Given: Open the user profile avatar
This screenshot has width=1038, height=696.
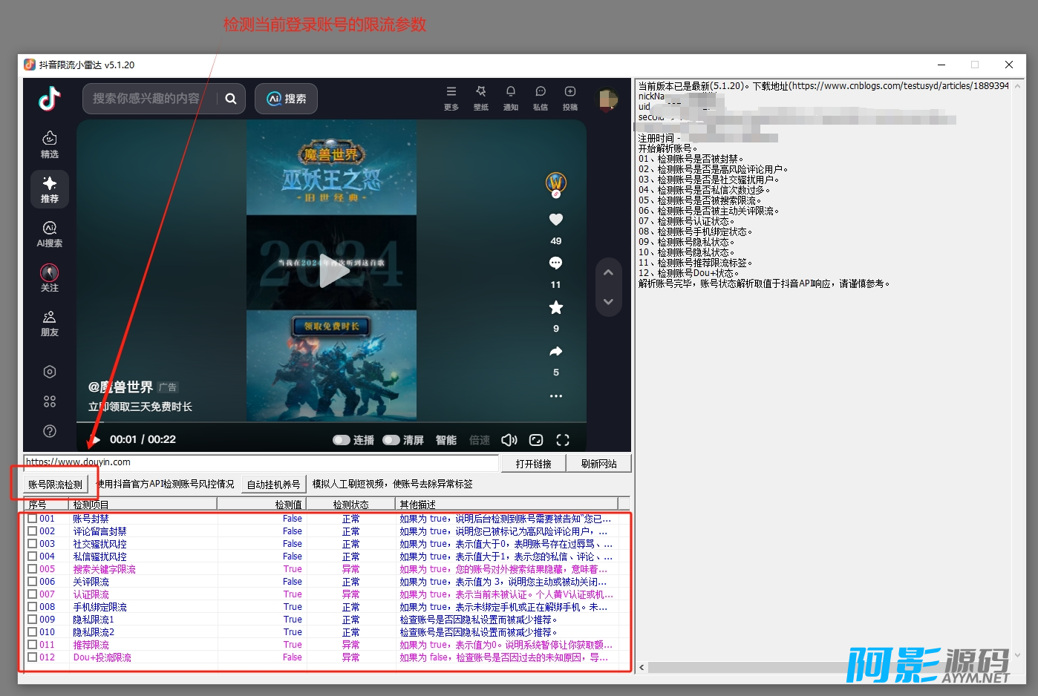Looking at the screenshot, I should click(607, 99).
